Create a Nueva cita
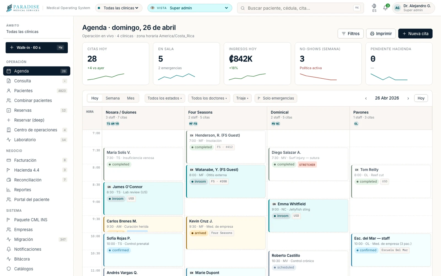The width and height of the screenshot is (441, 276). [x=415, y=34]
